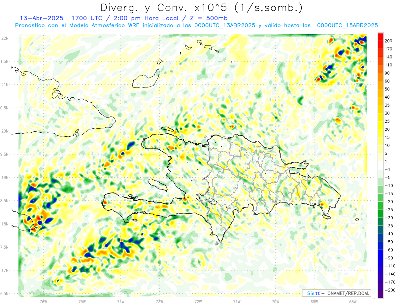Click positive '25' on the color scale

(x=387, y=121)
